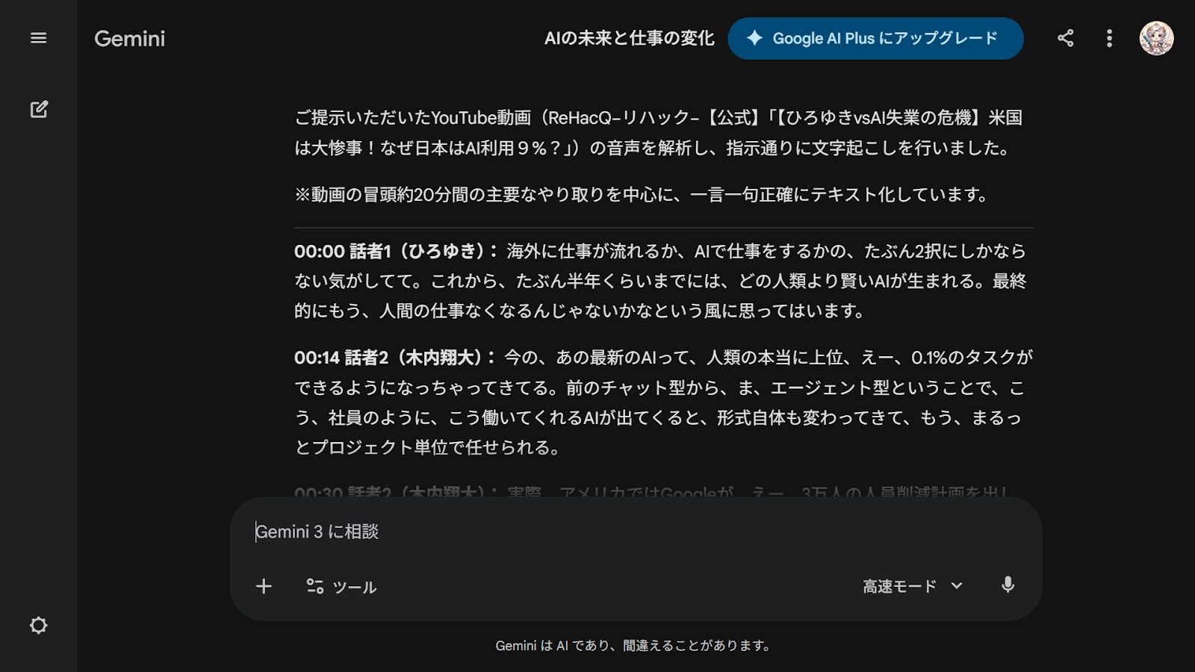Open the AIの未来と仕事の変化 conversation title

[x=629, y=38]
